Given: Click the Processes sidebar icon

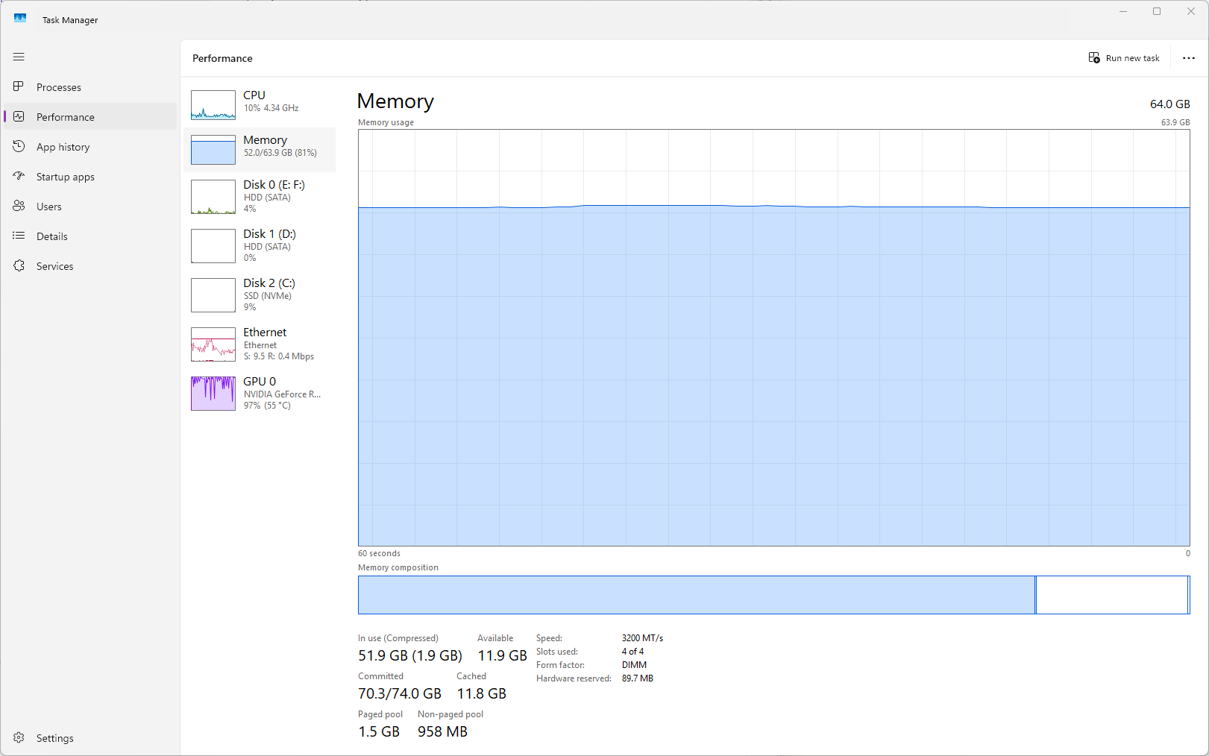Looking at the screenshot, I should (x=19, y=86).
